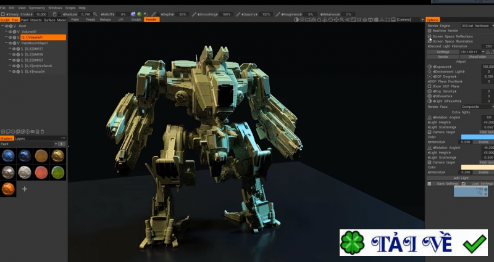
Task: Open the three-dots menu of Shaders panel
Action: point(63,138)
